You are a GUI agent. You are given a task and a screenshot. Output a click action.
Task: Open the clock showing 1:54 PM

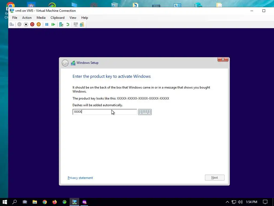click(x=252, y=202)
